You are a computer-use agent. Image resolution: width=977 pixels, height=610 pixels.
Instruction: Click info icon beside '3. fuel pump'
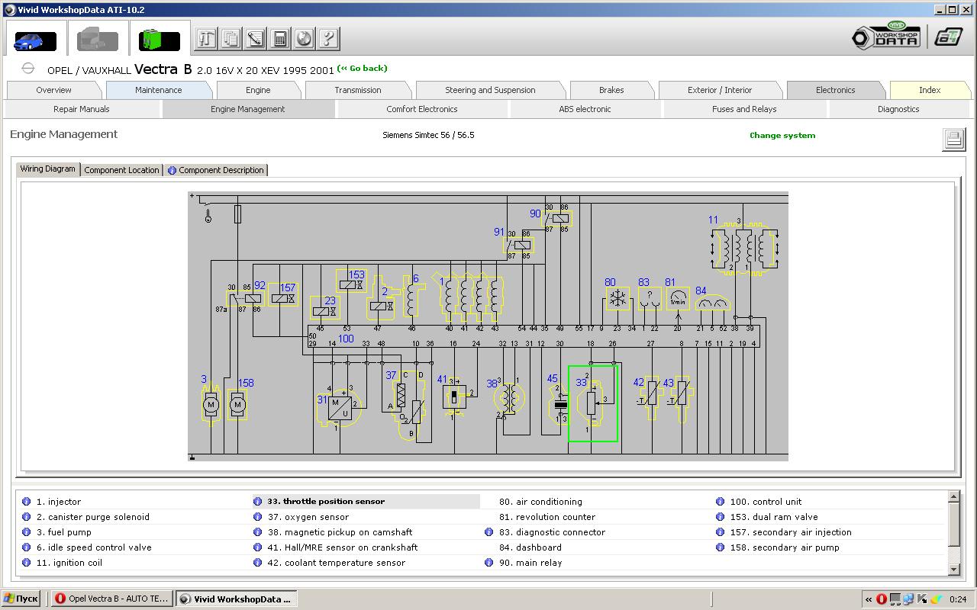point(27,532)
